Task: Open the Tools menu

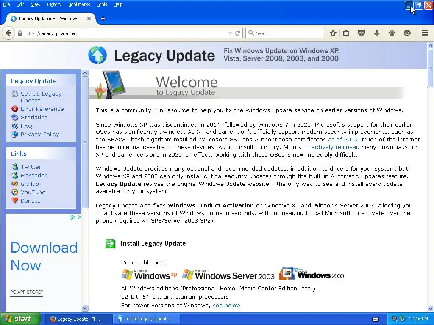Action: pos(102,4)
